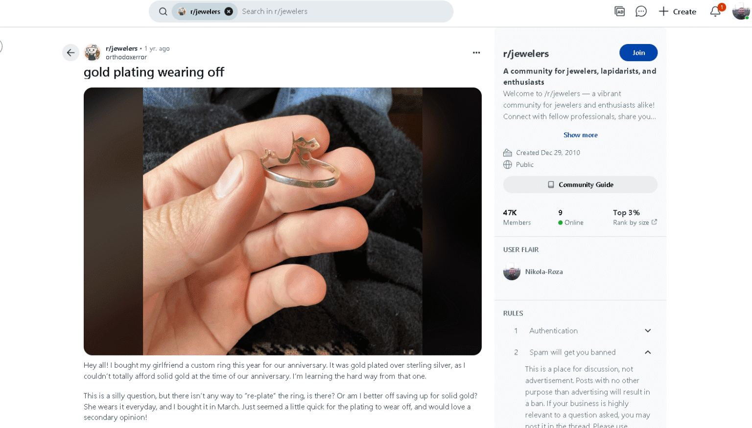Open the user profile avatar menu
Screen dimensions: 752x428
741,11
